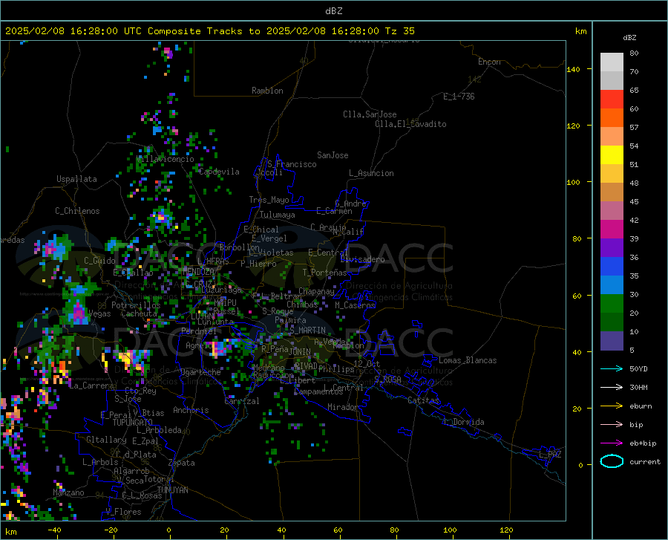Click the C_Chilenos location label
The image size is (668, 540).
[x=77, y=211]
